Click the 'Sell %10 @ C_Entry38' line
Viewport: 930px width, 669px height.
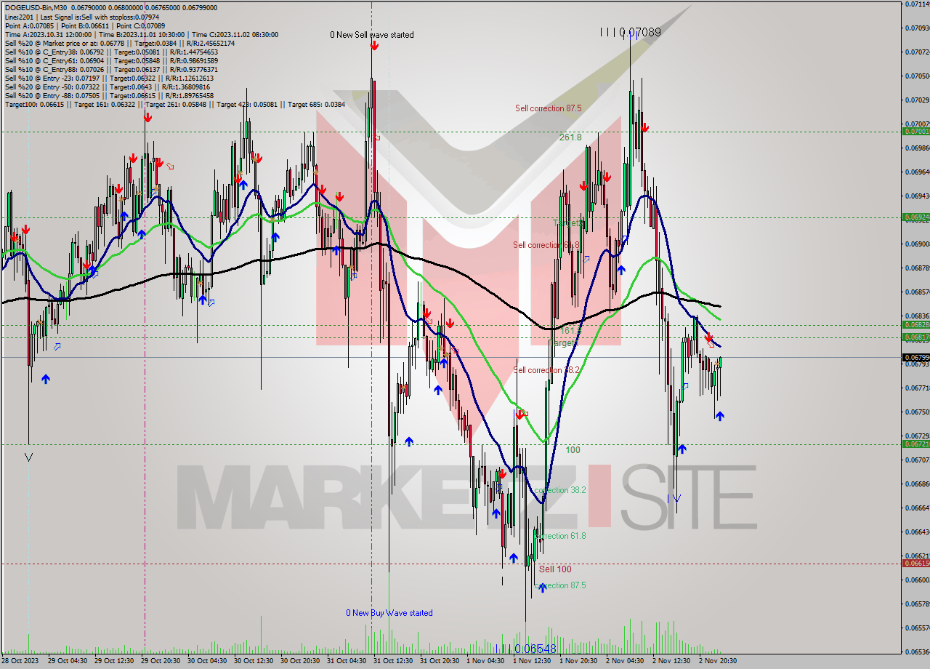tap(110, 52)
